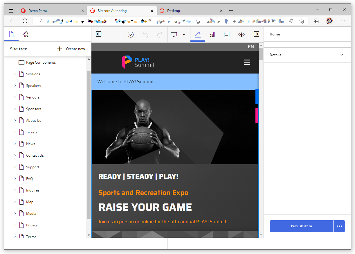
Task: Open the hamburger menu on PLAY! Summit page
Action: (247, 62)
